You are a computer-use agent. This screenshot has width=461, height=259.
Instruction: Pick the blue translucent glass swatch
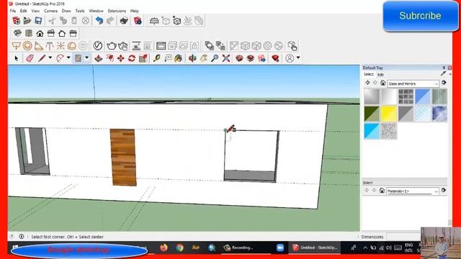(x=423, y=96)
